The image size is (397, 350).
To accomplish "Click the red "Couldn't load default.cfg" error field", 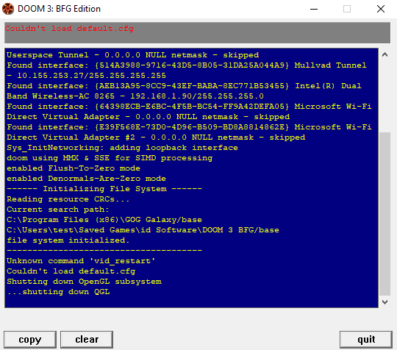I will tap(197, 32).
